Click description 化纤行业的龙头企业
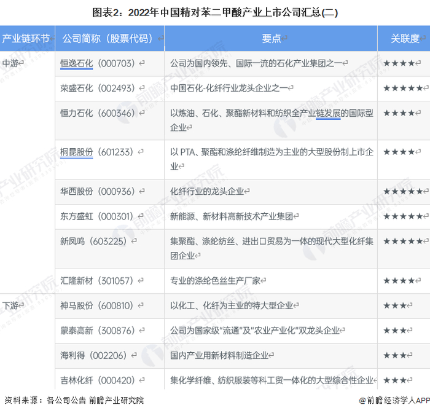 pos(207,191)
